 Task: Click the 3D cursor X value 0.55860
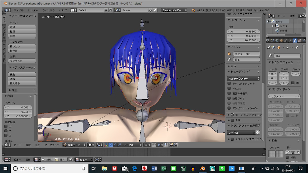[243, 32]
